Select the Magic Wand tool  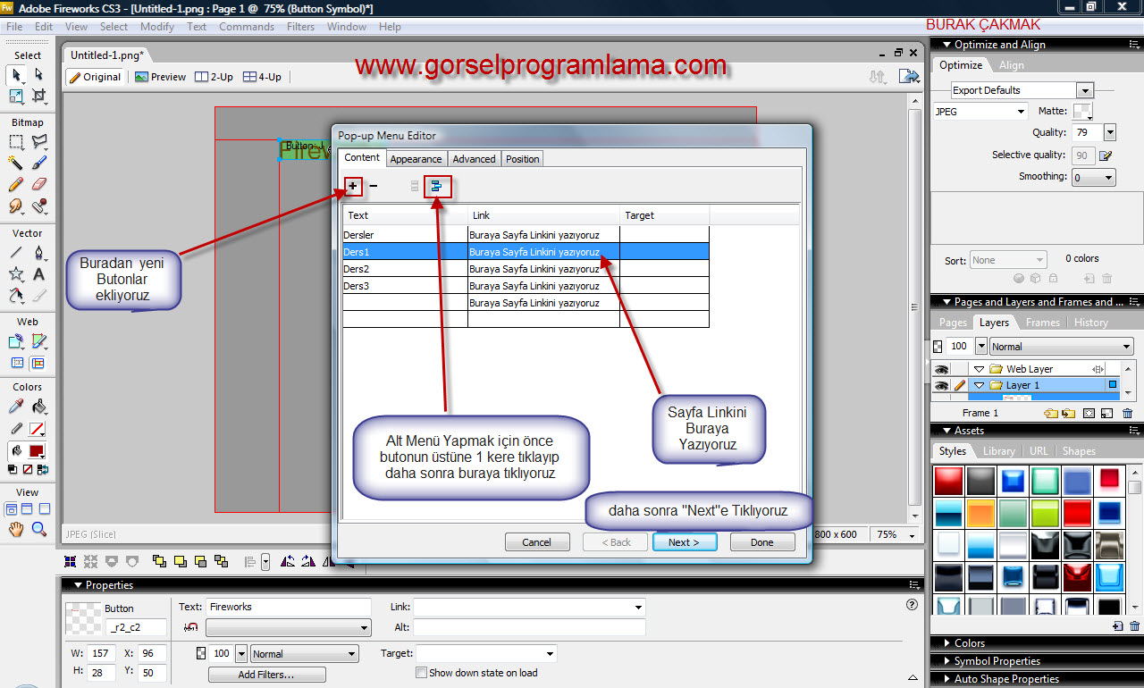[x=16, y=163]
